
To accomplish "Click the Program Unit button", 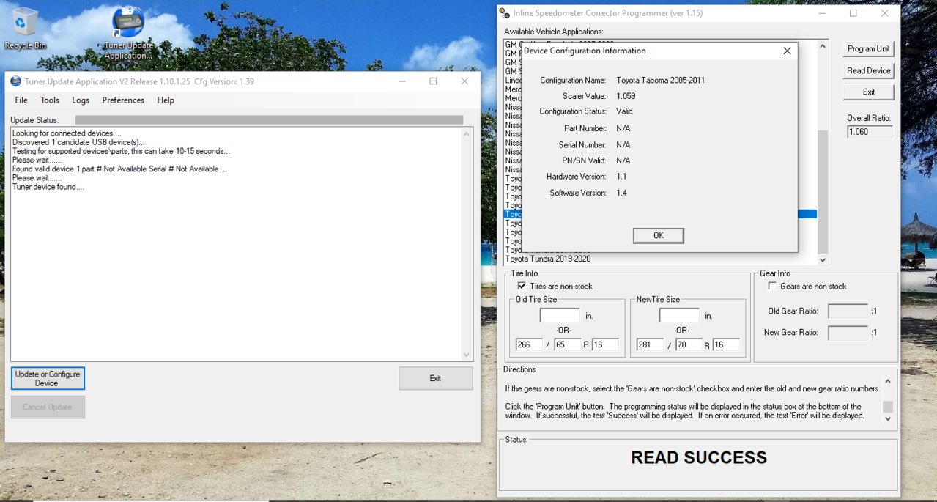I will click(868, 49).
